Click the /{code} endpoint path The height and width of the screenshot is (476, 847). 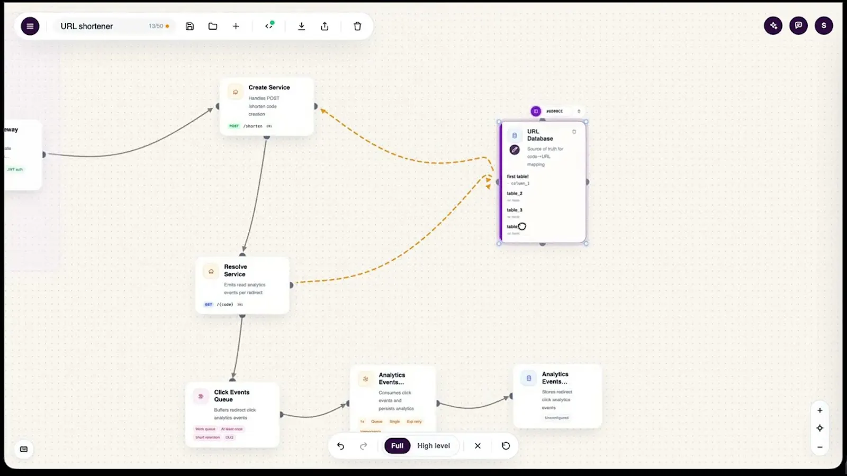tap(225, 305)
